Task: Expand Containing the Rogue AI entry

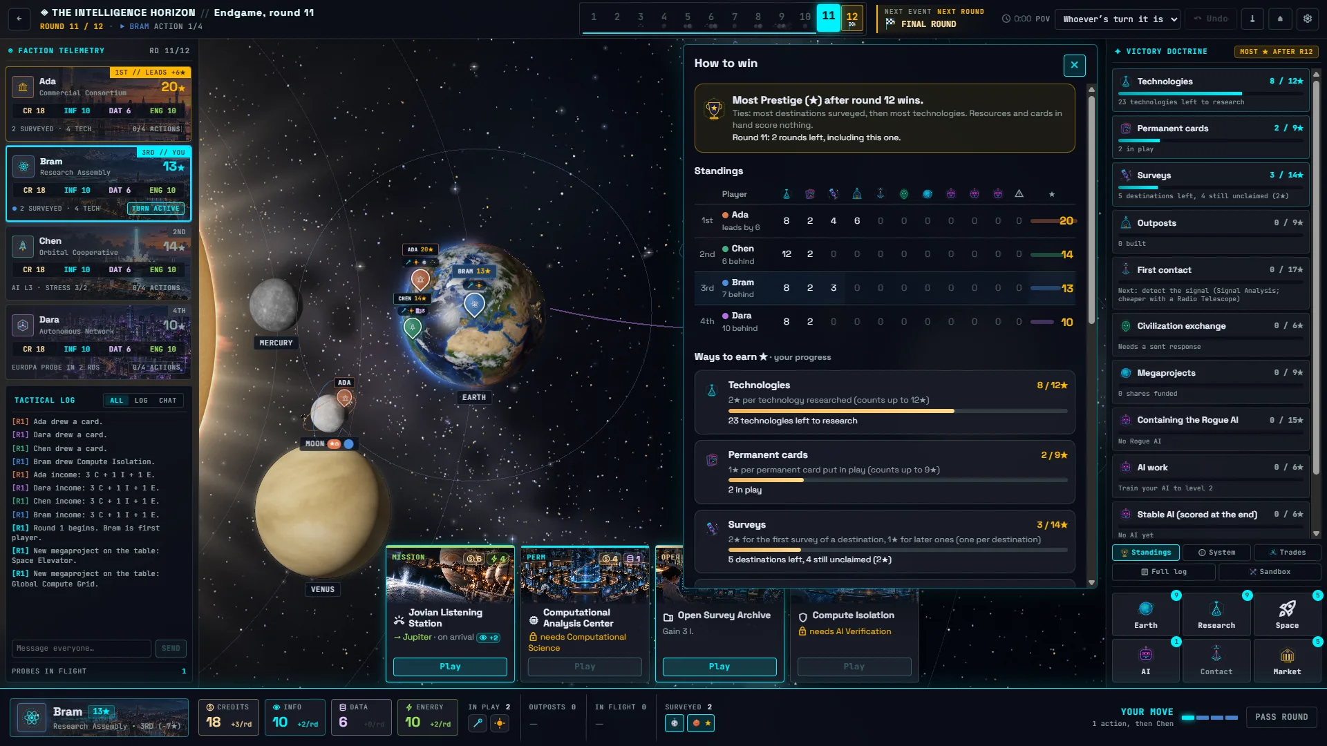Action: (x=1211, y=430)
